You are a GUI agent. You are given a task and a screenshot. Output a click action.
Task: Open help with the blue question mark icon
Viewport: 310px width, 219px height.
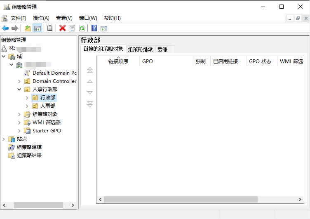point(94,28)
